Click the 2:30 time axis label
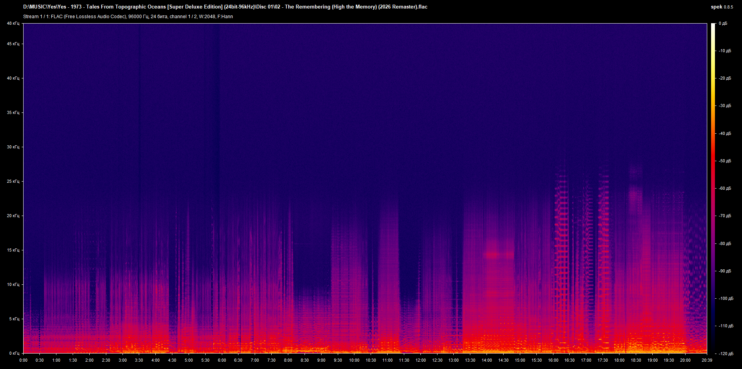This screenshot has width=742, height=369. (106, 360)
